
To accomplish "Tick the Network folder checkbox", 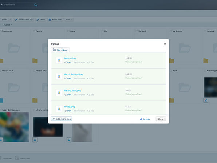I will point(205,31).
